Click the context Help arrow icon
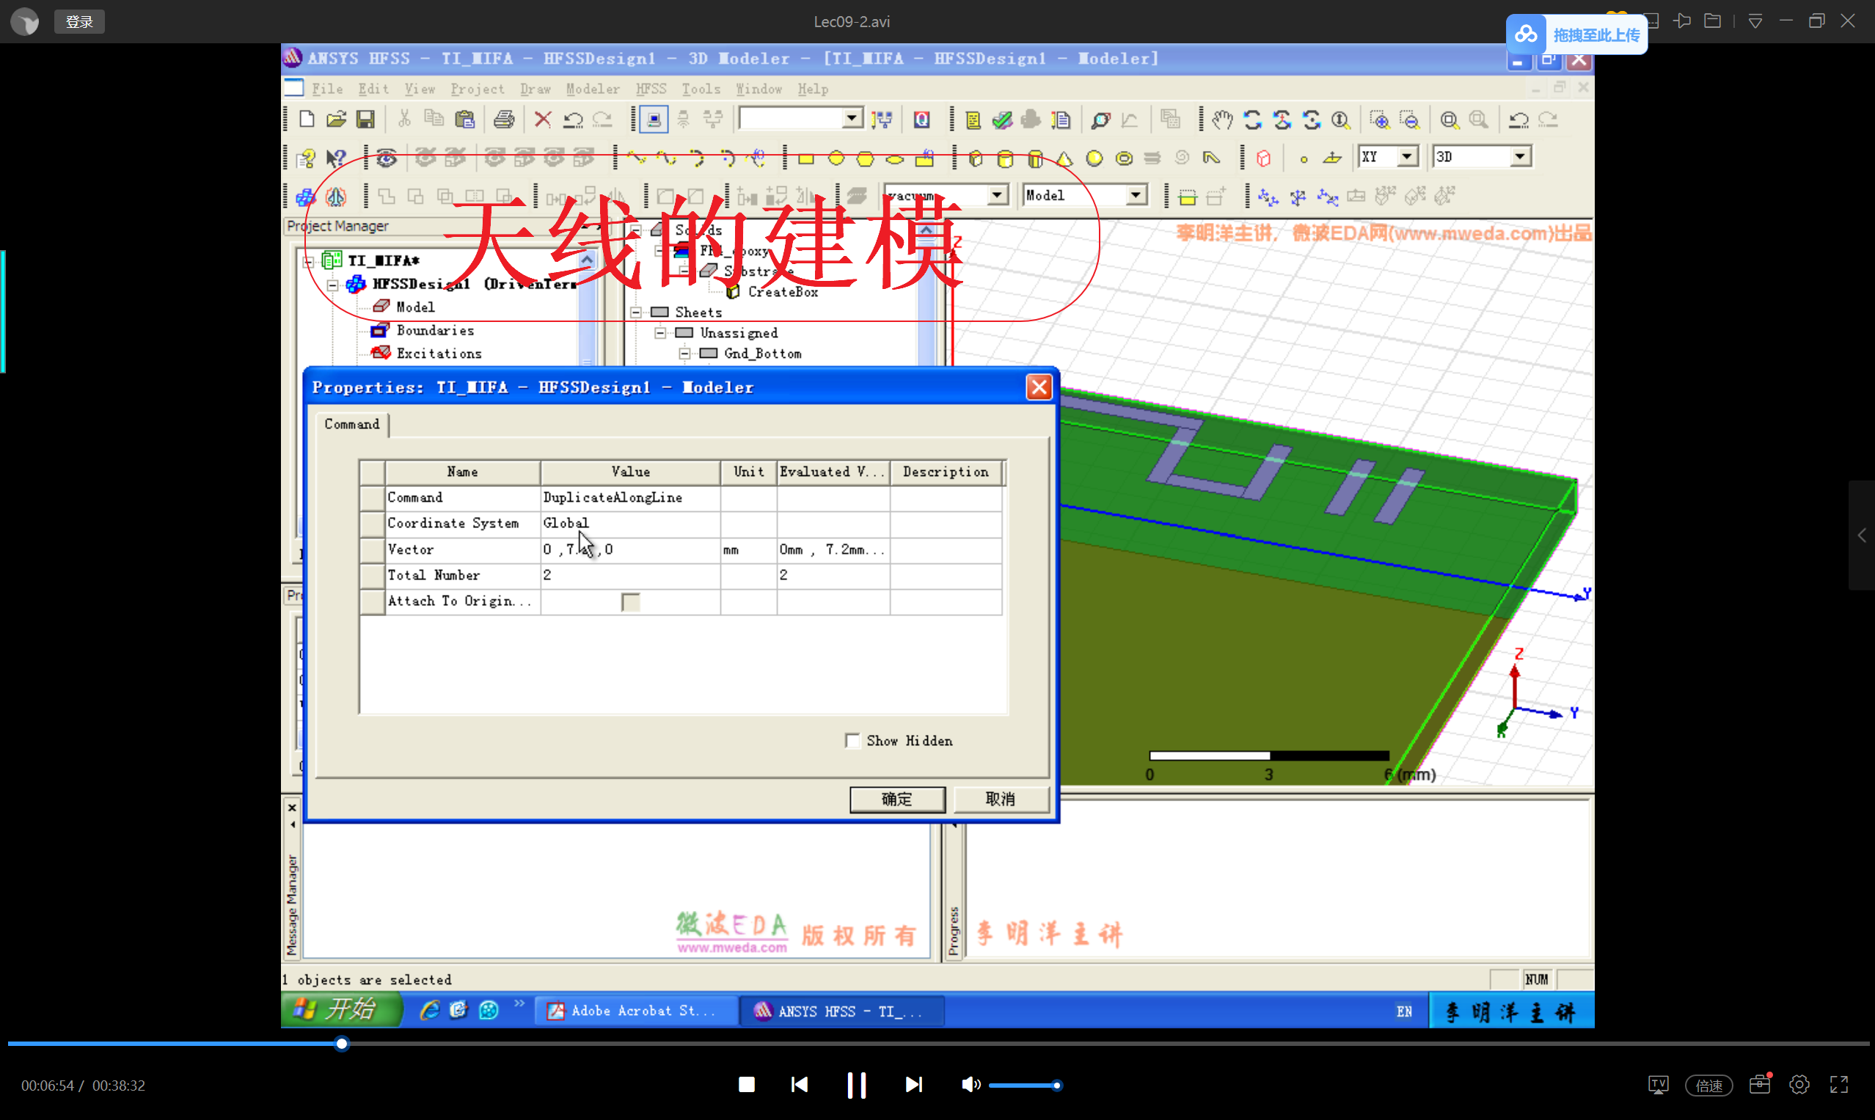Image resolution: width=1875 pixels, height=1120 pixels. click(336, 158)
